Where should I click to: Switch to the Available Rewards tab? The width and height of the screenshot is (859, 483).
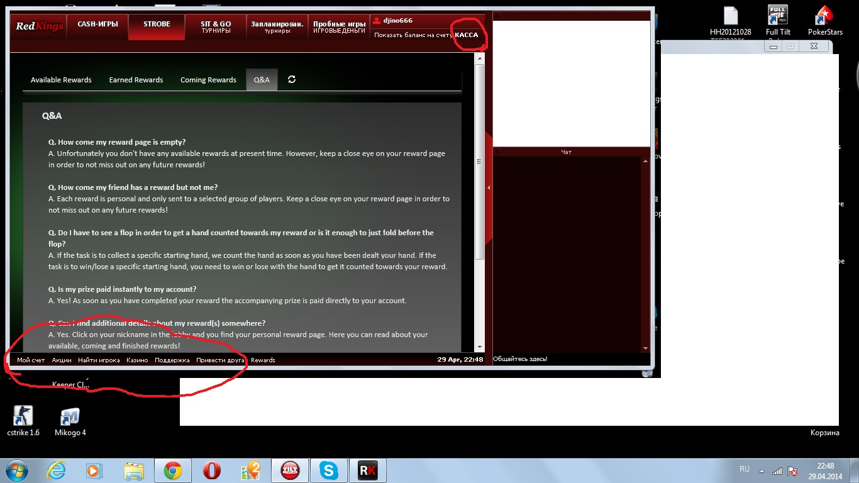coord(61,80)
